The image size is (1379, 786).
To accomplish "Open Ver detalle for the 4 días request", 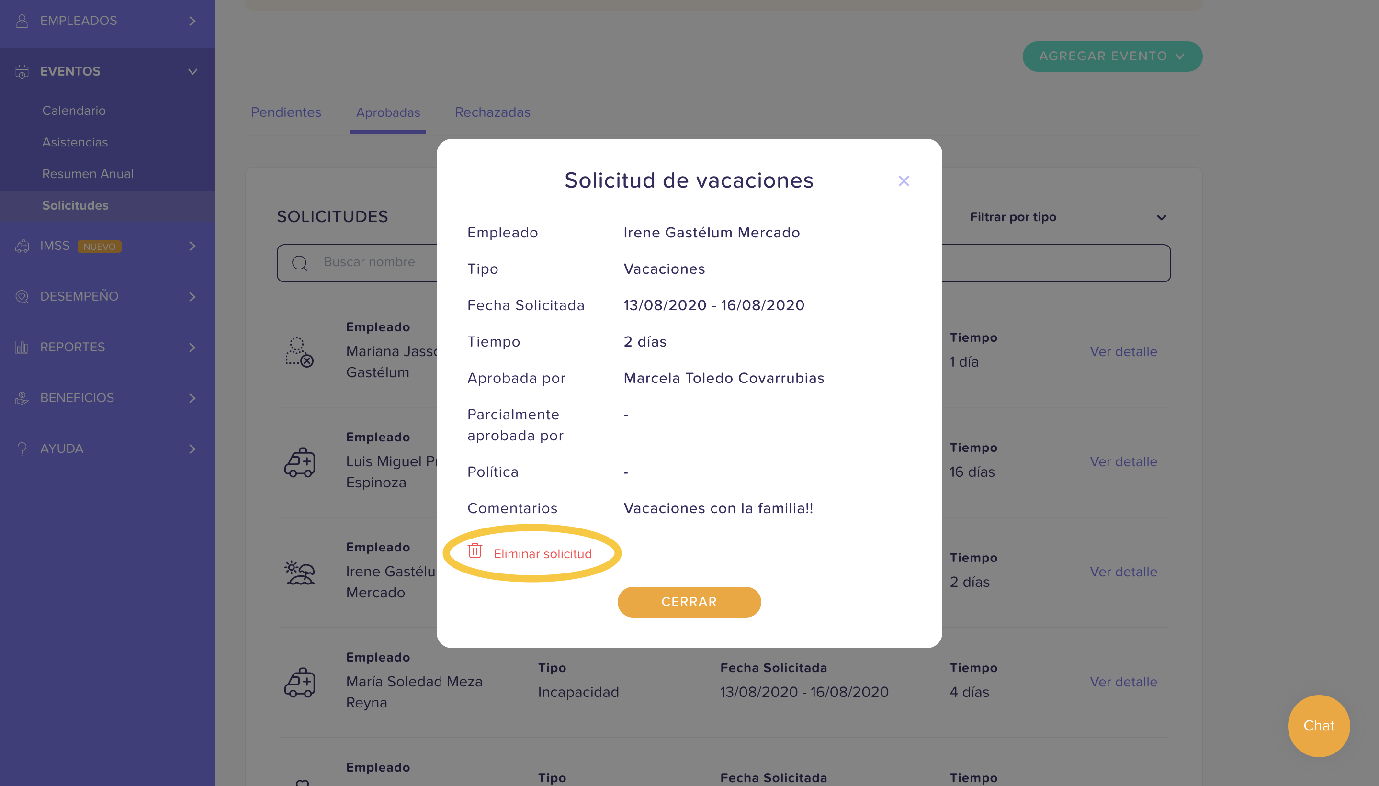I will point(1123,682).
